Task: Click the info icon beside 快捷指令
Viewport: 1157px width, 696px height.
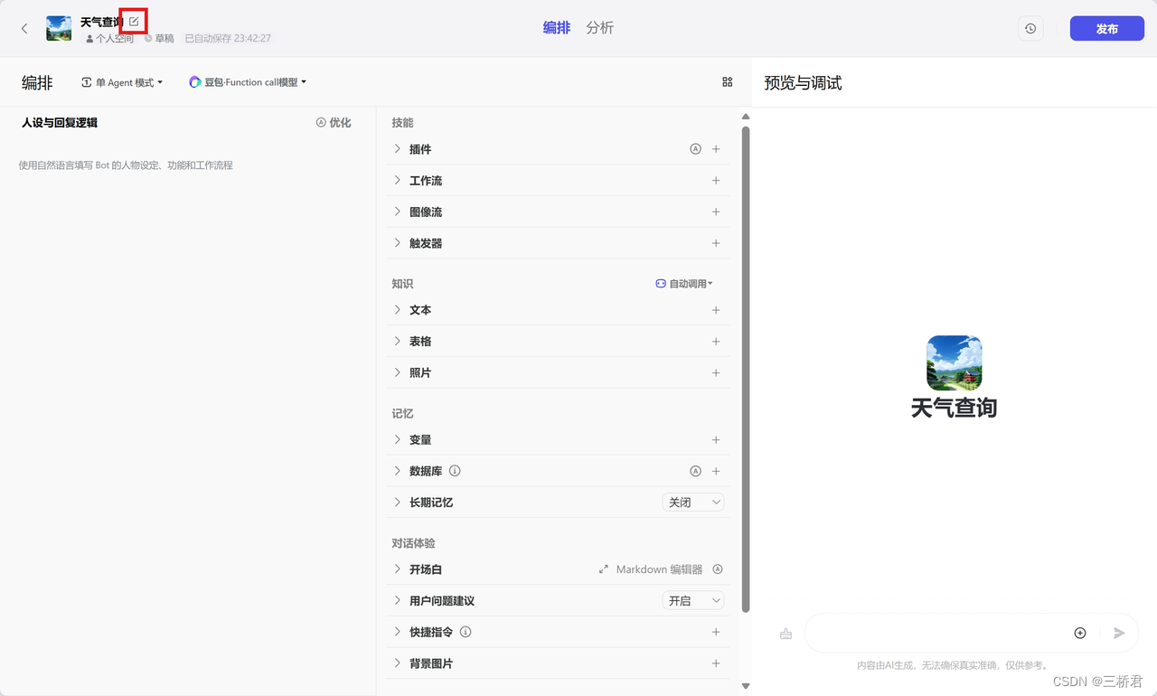Action: pos(466,632)
